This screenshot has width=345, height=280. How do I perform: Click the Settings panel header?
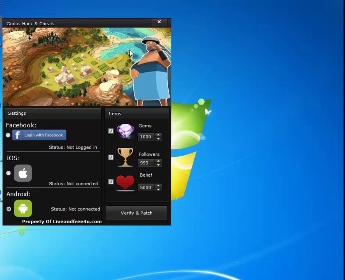[53, 113]
